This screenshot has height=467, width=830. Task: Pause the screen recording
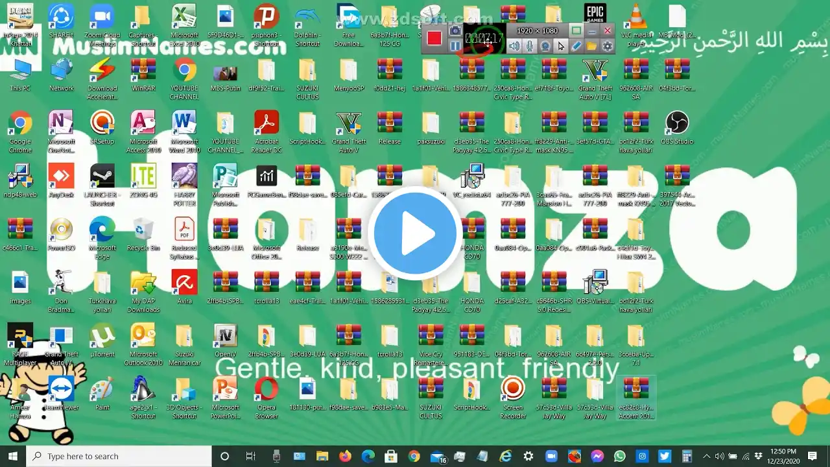point(455,46)
